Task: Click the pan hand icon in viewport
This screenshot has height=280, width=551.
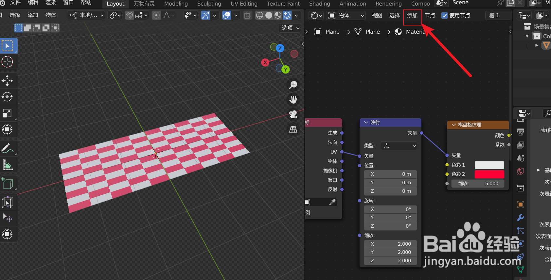Action: (x=293, y=100)
